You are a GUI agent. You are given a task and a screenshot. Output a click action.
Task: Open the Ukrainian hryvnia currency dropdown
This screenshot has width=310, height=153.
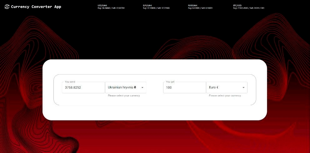click(x=126, y=87)
